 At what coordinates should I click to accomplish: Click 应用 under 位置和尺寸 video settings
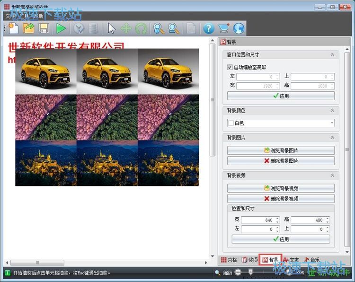tap(281, 239)
